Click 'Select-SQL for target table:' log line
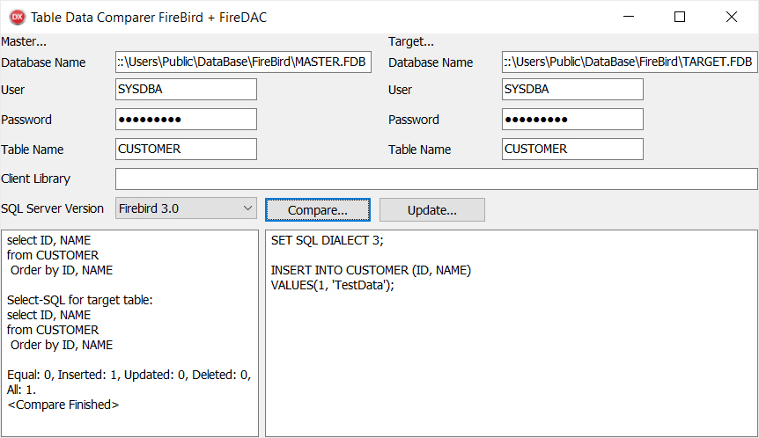 pyautogui.click(x=80, y=300)
